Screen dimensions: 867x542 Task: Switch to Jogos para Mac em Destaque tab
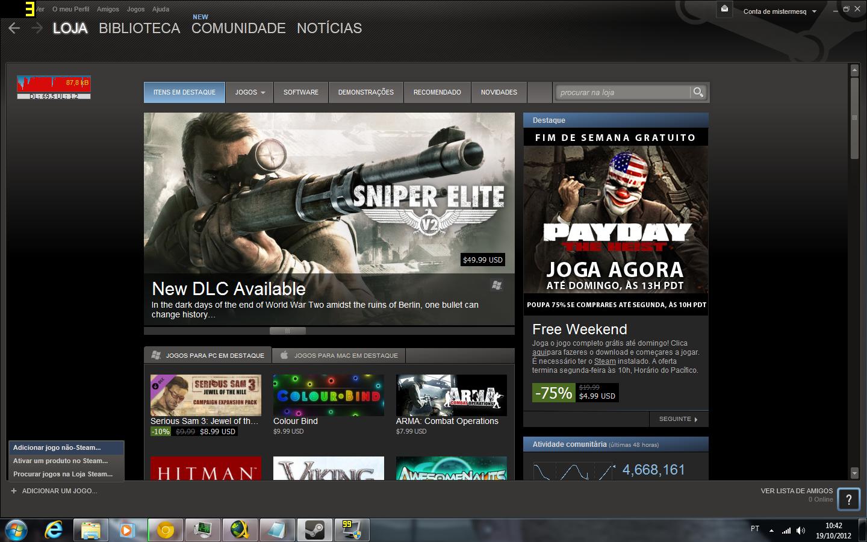point(339,355)
